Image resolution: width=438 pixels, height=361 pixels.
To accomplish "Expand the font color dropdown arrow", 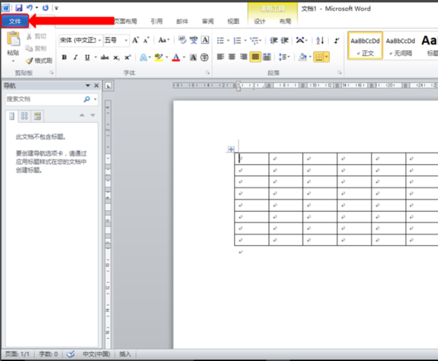I will 184,57.
